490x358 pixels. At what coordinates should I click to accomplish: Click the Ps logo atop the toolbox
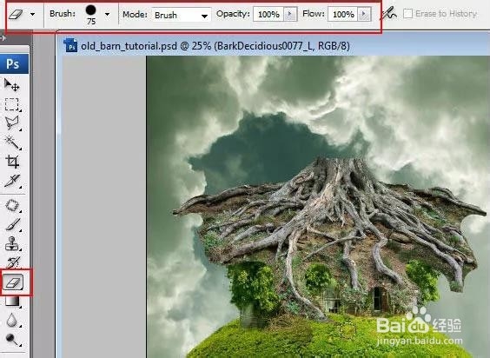[13, 64]
